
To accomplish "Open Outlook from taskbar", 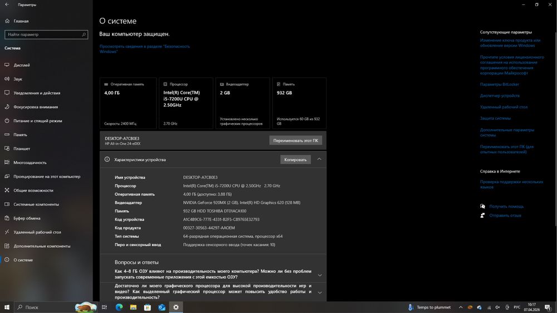I will (x=162, y=307).
